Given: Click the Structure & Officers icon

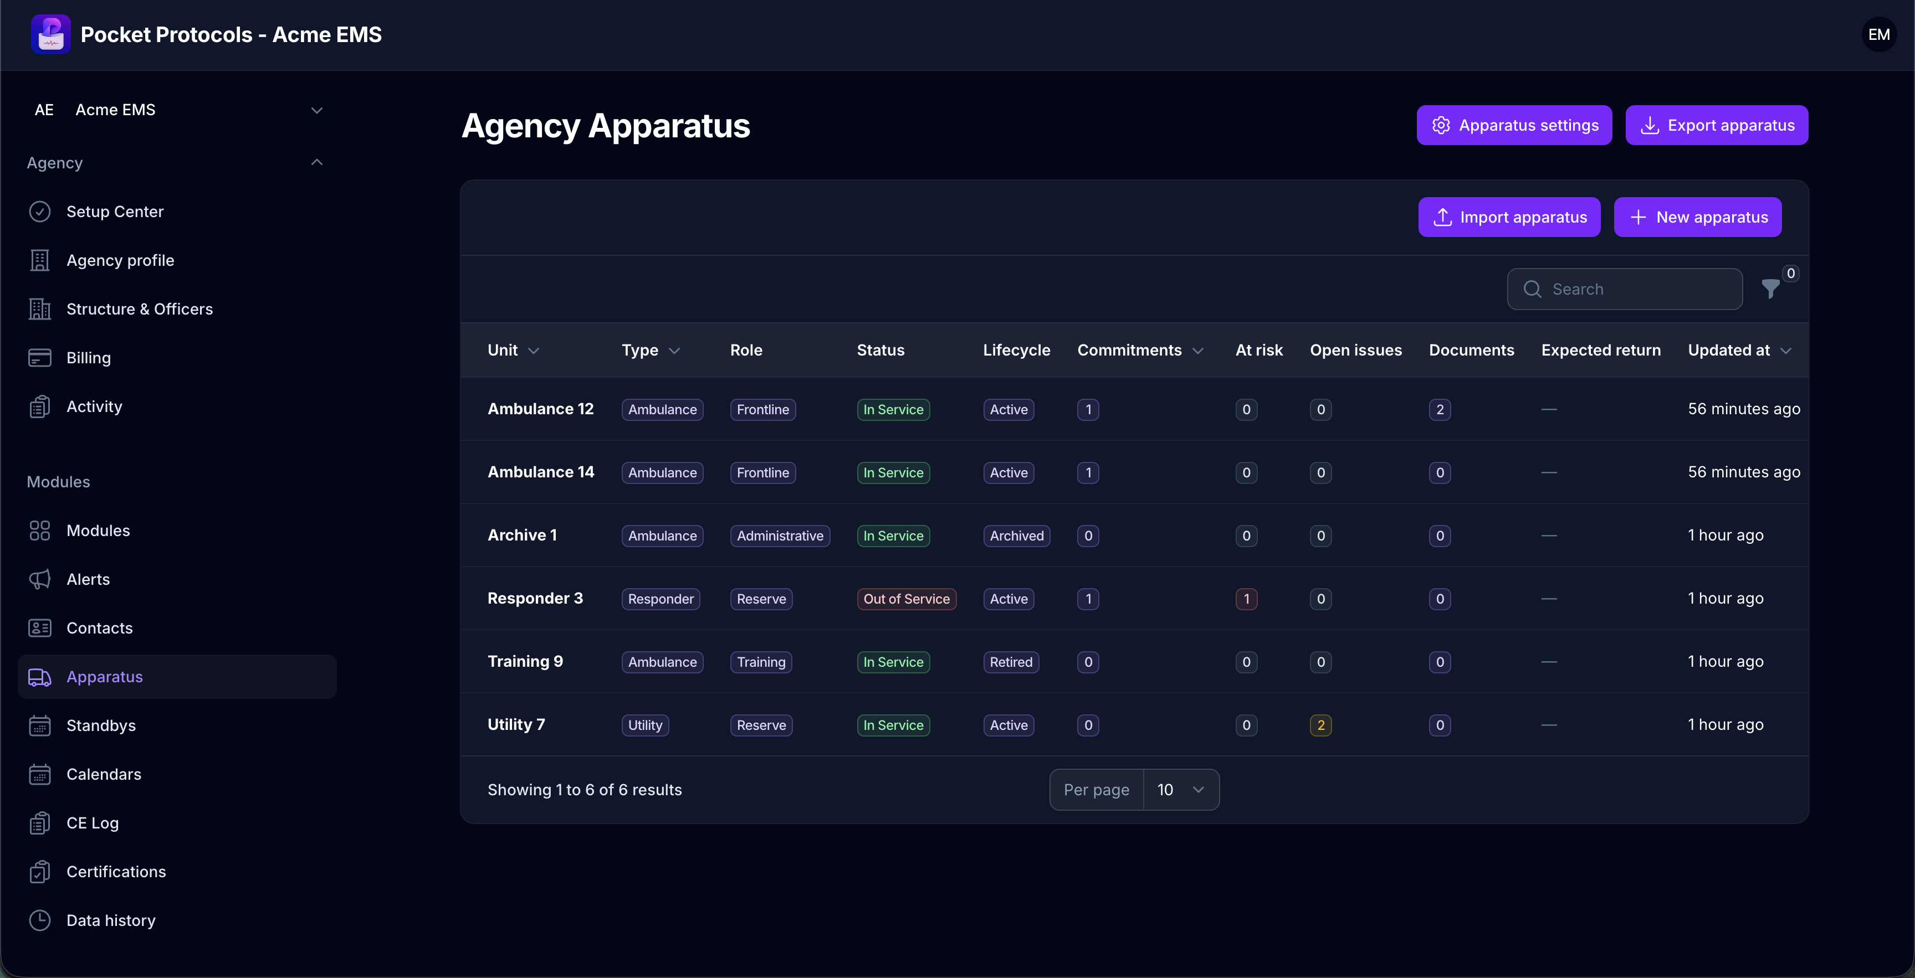Looking at the screenshot, I should coord(39,309).
